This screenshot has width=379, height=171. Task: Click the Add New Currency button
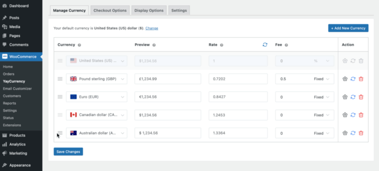pyautogui.click(x=348, y=28)
